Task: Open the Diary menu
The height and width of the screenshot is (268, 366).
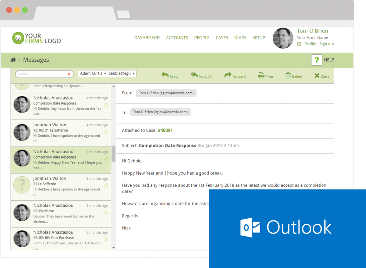Action: click(x=240, y=38)
